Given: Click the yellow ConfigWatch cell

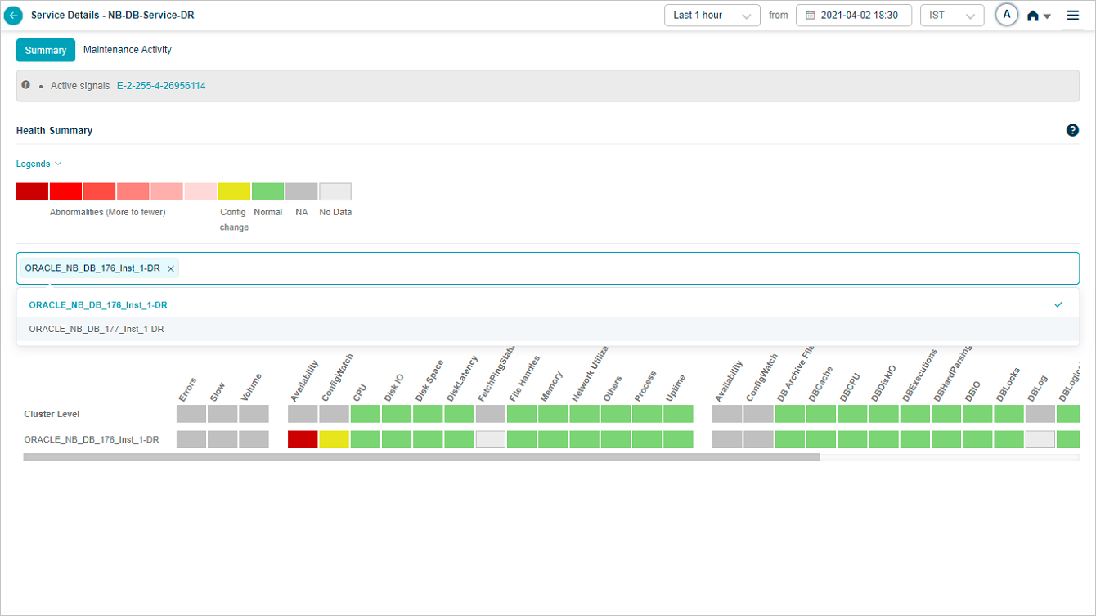Looking at the screenshot, I should tap(335, 440).
